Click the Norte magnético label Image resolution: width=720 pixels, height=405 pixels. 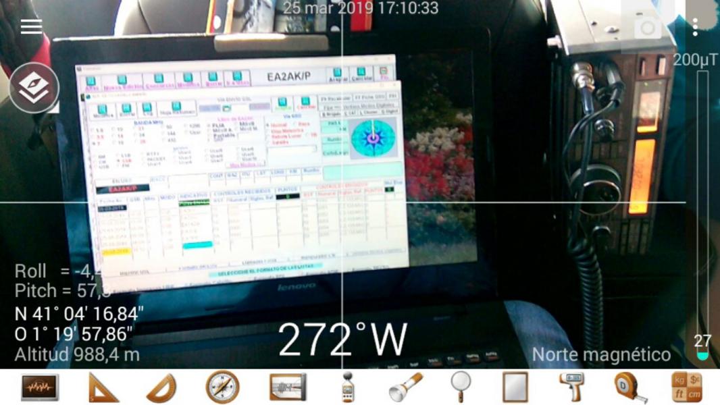pos(601,354)
